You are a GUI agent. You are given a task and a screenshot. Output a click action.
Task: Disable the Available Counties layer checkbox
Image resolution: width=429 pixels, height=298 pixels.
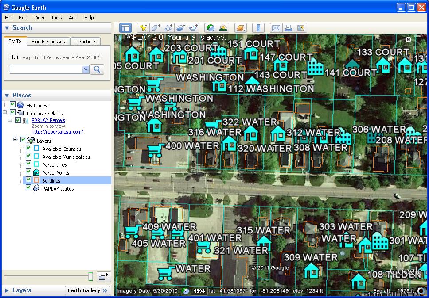(x=28, y=148)
